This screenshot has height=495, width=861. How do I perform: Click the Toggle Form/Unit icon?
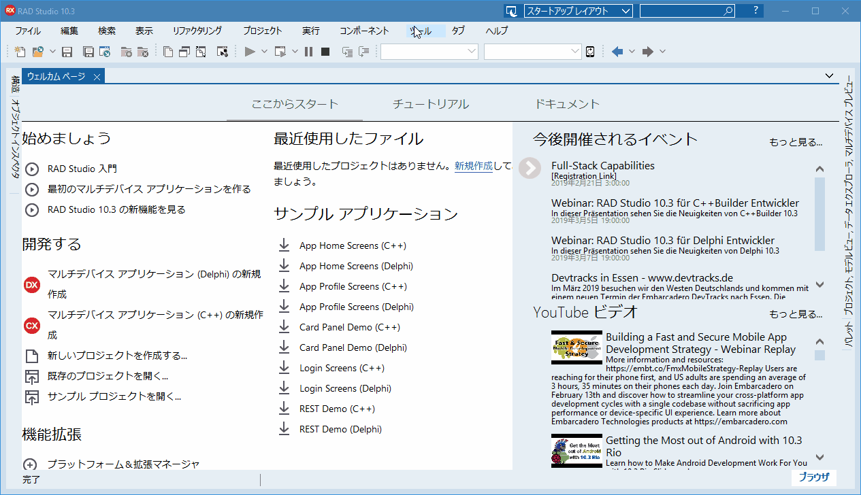point(201,52)
